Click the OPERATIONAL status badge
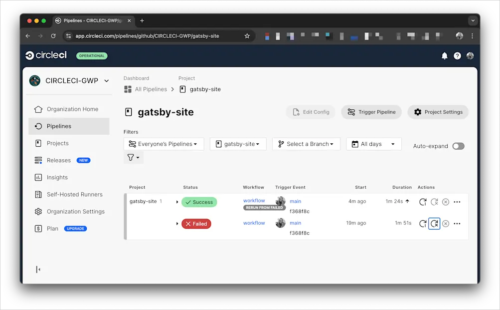 [x=92, y=56]
